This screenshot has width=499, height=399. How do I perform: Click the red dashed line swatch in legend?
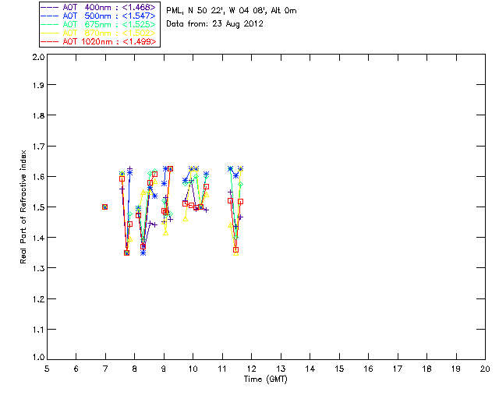[50, 41]
